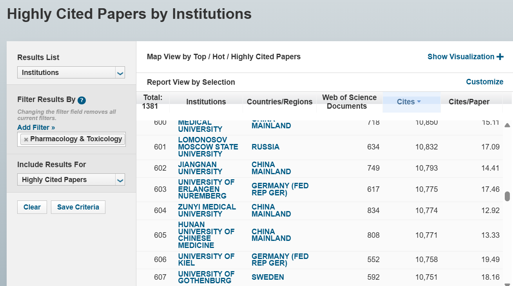Click rank number 607

pos(160,277)
